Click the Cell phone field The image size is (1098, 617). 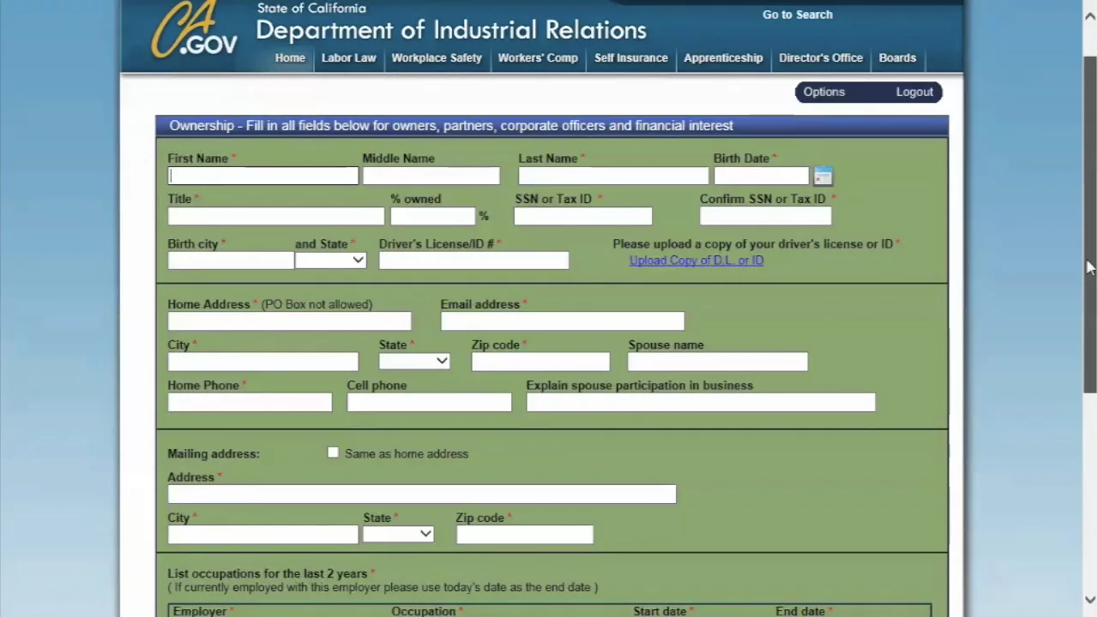point(429,402)
